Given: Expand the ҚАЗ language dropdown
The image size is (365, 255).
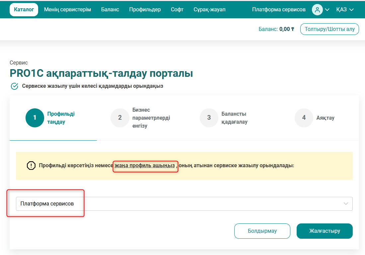Looking at the screenshot, I should pos(345,10).
